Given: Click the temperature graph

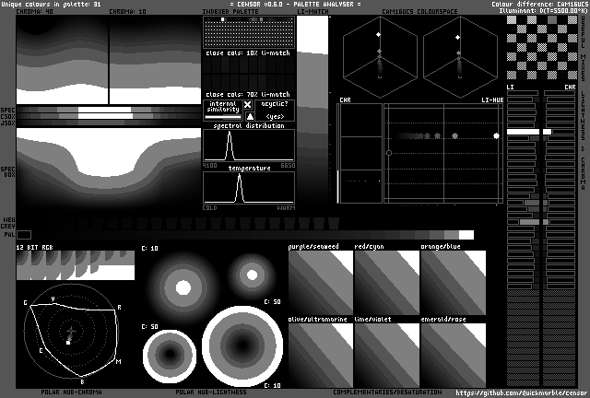Looking at the screenshot, I should point(249,188).
